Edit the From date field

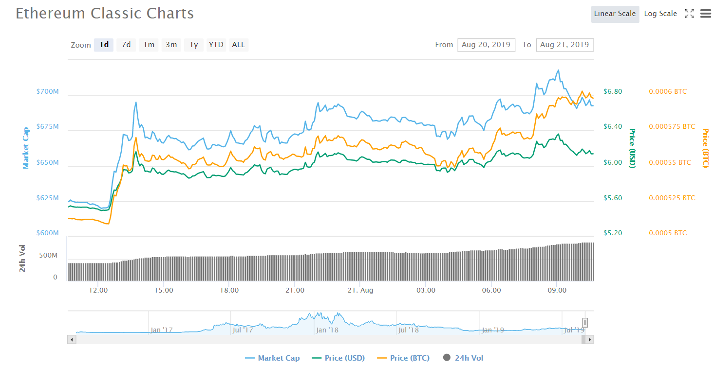coord(486,45)
